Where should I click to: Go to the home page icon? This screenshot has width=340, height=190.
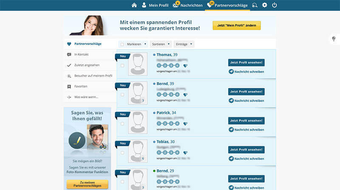[134, 5]
